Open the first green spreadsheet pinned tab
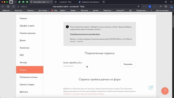Image resolution: width=174 pixels, height=98 pixels. pos(23,2)
